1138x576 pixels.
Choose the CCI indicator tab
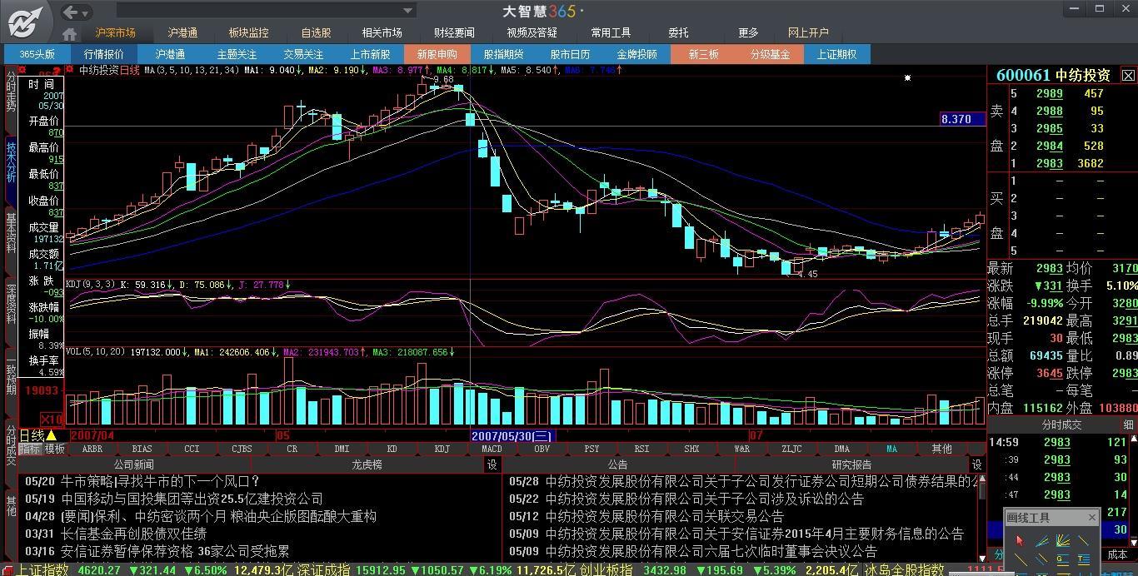point(192,449)
